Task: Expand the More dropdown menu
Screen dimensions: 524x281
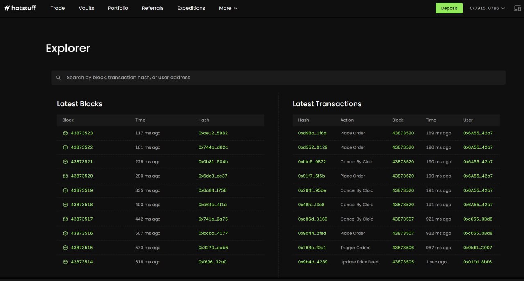Action: click(228, 8)
